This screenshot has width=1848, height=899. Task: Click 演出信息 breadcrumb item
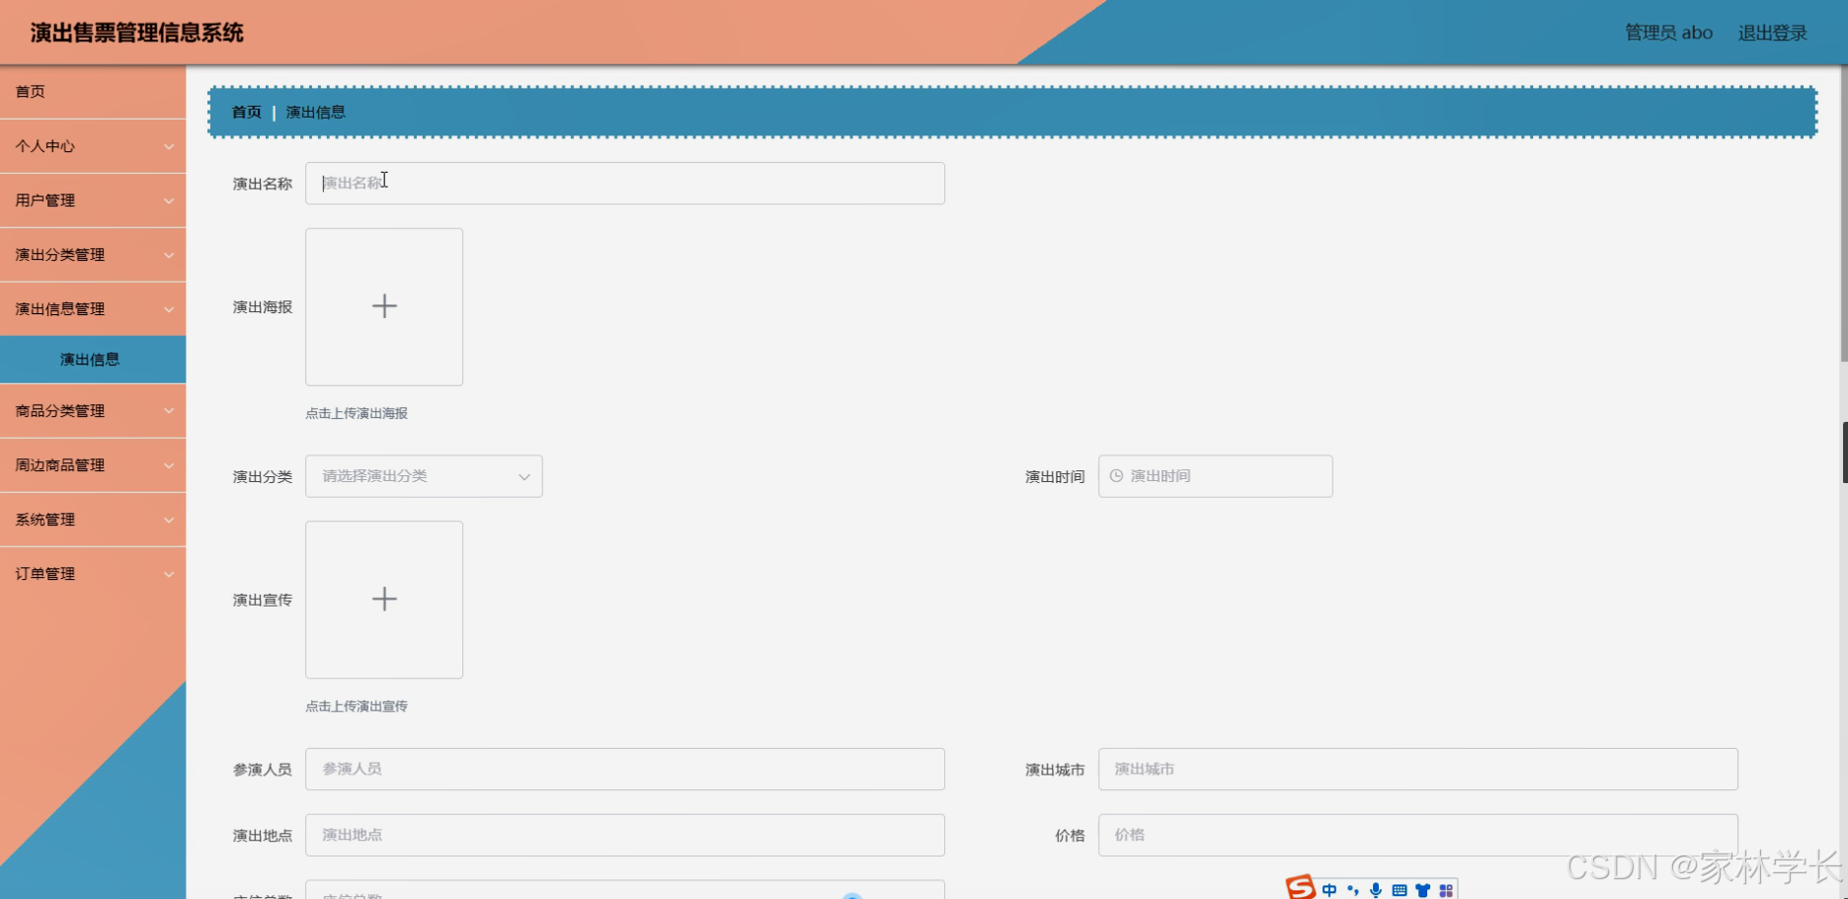click(x=316, y=113)
